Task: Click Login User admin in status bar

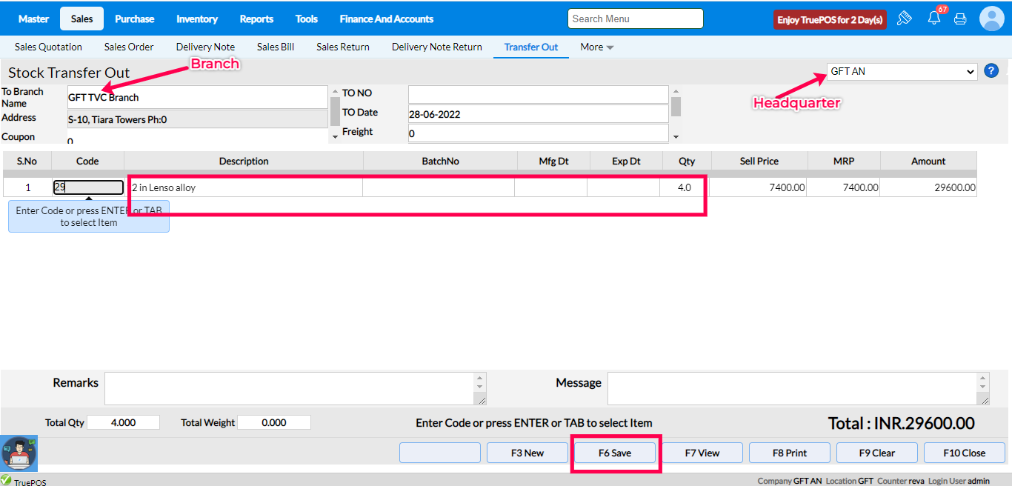Action: tap(958, 481)
